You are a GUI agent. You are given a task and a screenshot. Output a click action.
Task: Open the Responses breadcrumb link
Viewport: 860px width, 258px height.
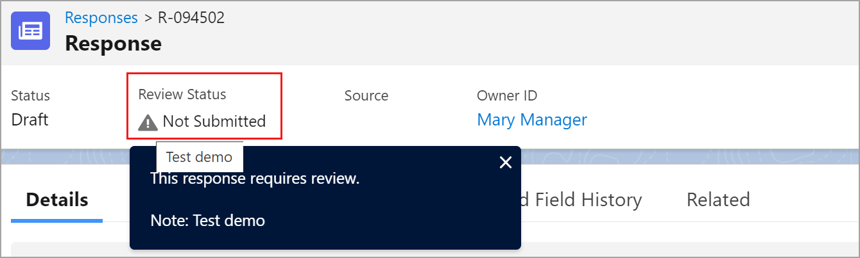[x=101, y=17]
